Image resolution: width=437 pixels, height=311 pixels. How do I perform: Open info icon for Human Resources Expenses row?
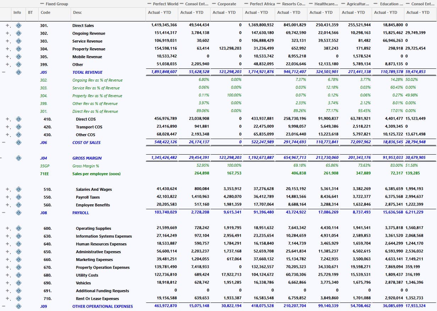point(19,244)
